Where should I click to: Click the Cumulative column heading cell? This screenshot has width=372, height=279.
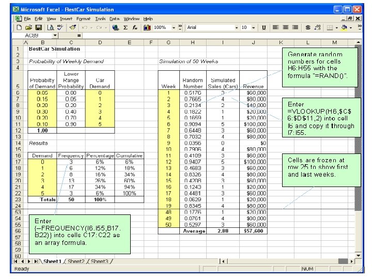click(x=129, y=156)
